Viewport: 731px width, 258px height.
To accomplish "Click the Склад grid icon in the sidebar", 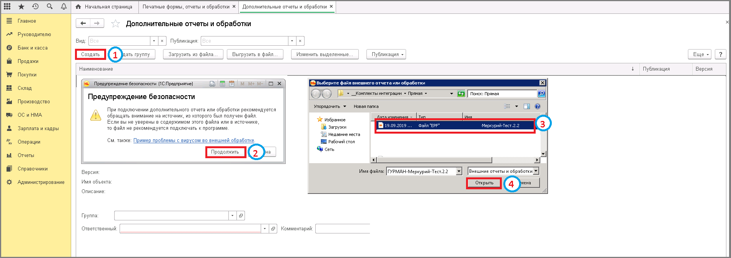I will tap(9, 88).
